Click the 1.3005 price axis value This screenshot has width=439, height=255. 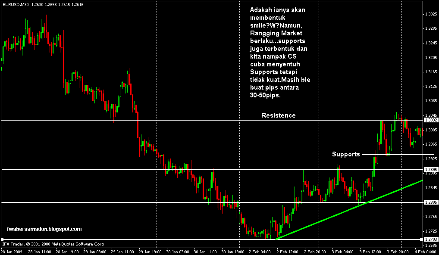[431, 130]
